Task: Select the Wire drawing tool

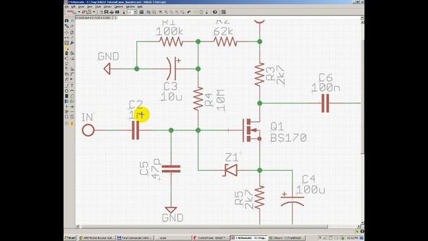Action: [67, 86]
